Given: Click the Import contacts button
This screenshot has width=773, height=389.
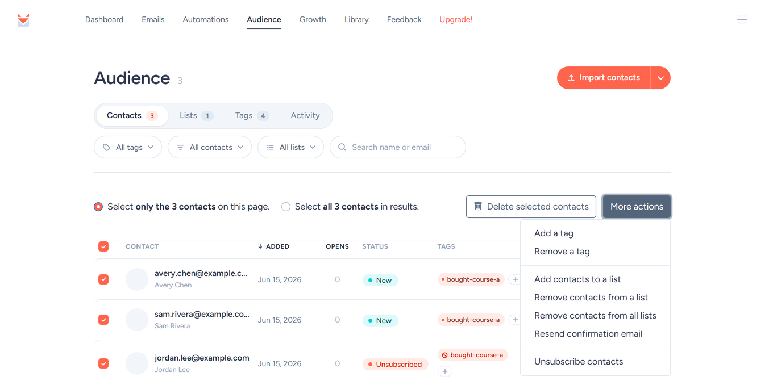Looking at the screenshot, I should (x=604, y=78).
